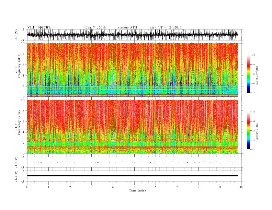Viewport: 272px width, 210px height.
Task: Click the ch.1 spectrogram color scale bar
Action: point(248,74)
